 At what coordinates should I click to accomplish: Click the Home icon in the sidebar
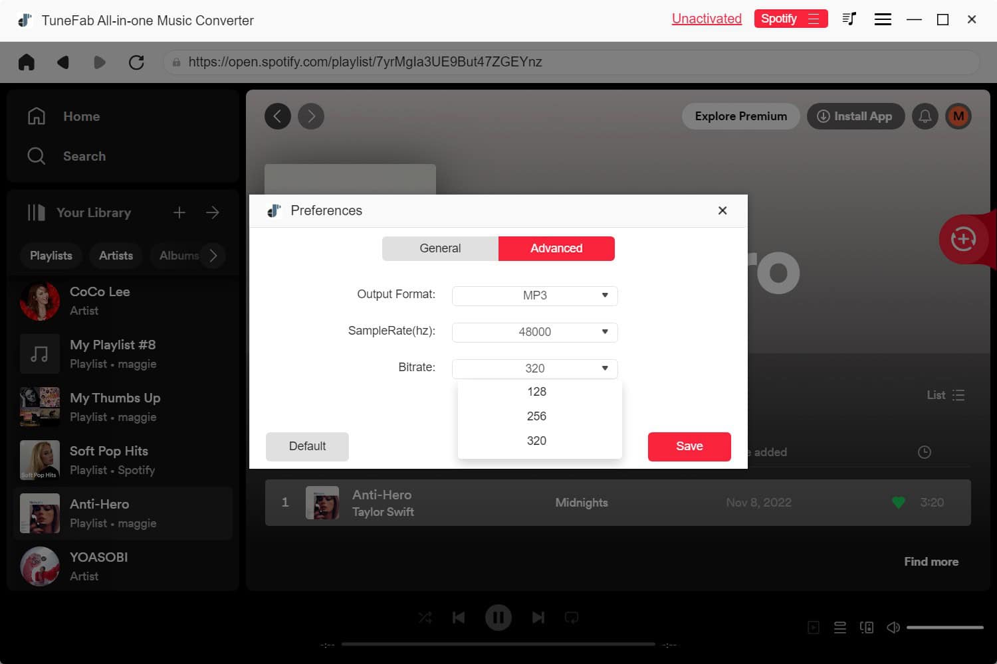click(x=37, y=116)
